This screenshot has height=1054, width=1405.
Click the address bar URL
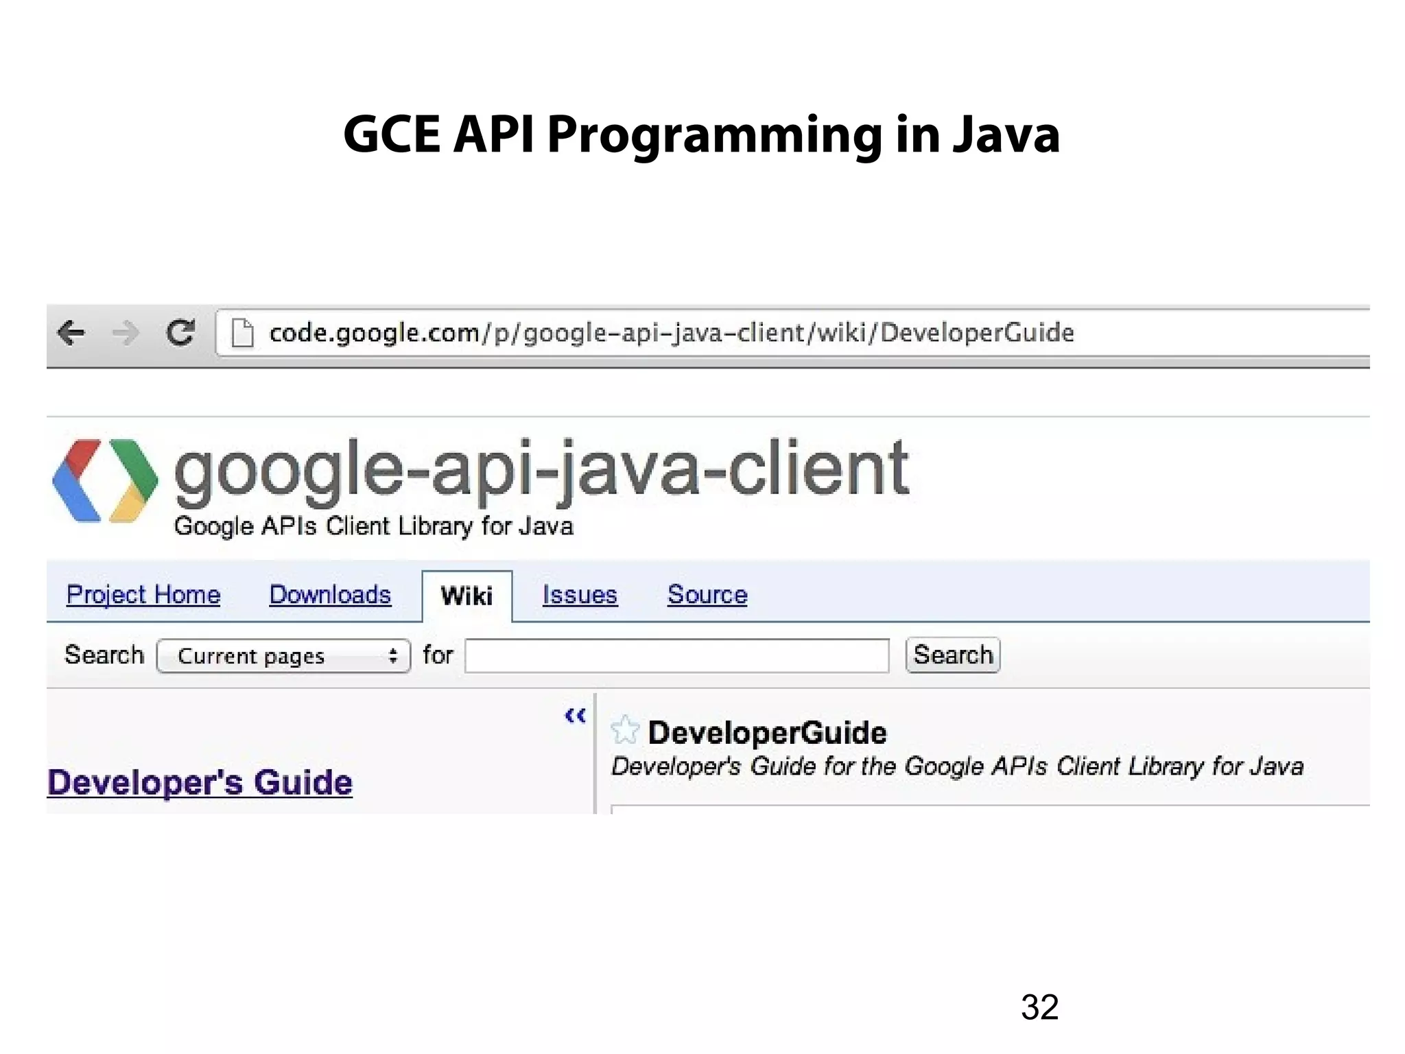[x=672, y=333]
